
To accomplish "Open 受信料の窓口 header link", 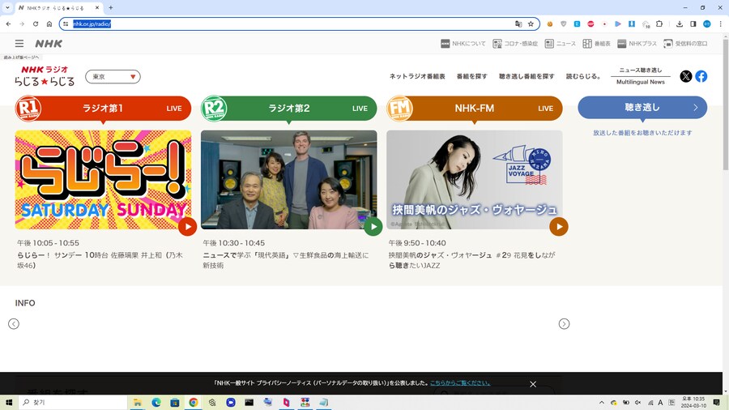I will tap(685, 43).
